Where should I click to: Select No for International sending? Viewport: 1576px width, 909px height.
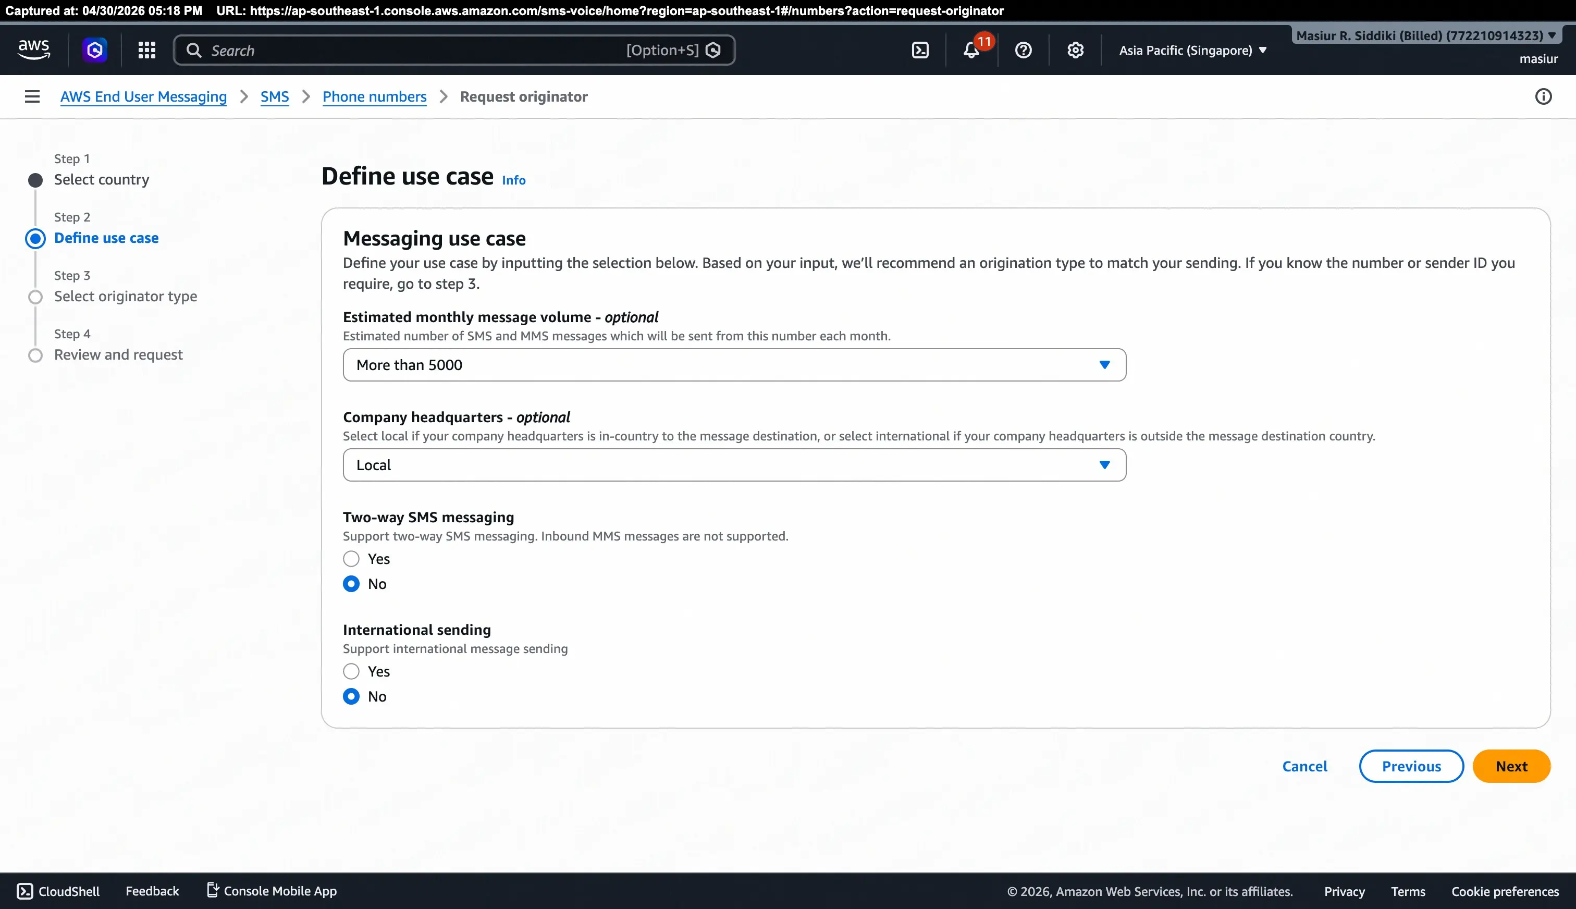click(x=351, y=696)
